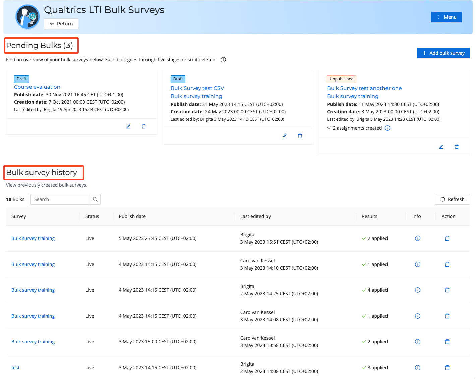Open Bulk survey training published 3 May 18:00
The width and height of the screenshot is (476, 379).
coord(33,342)
